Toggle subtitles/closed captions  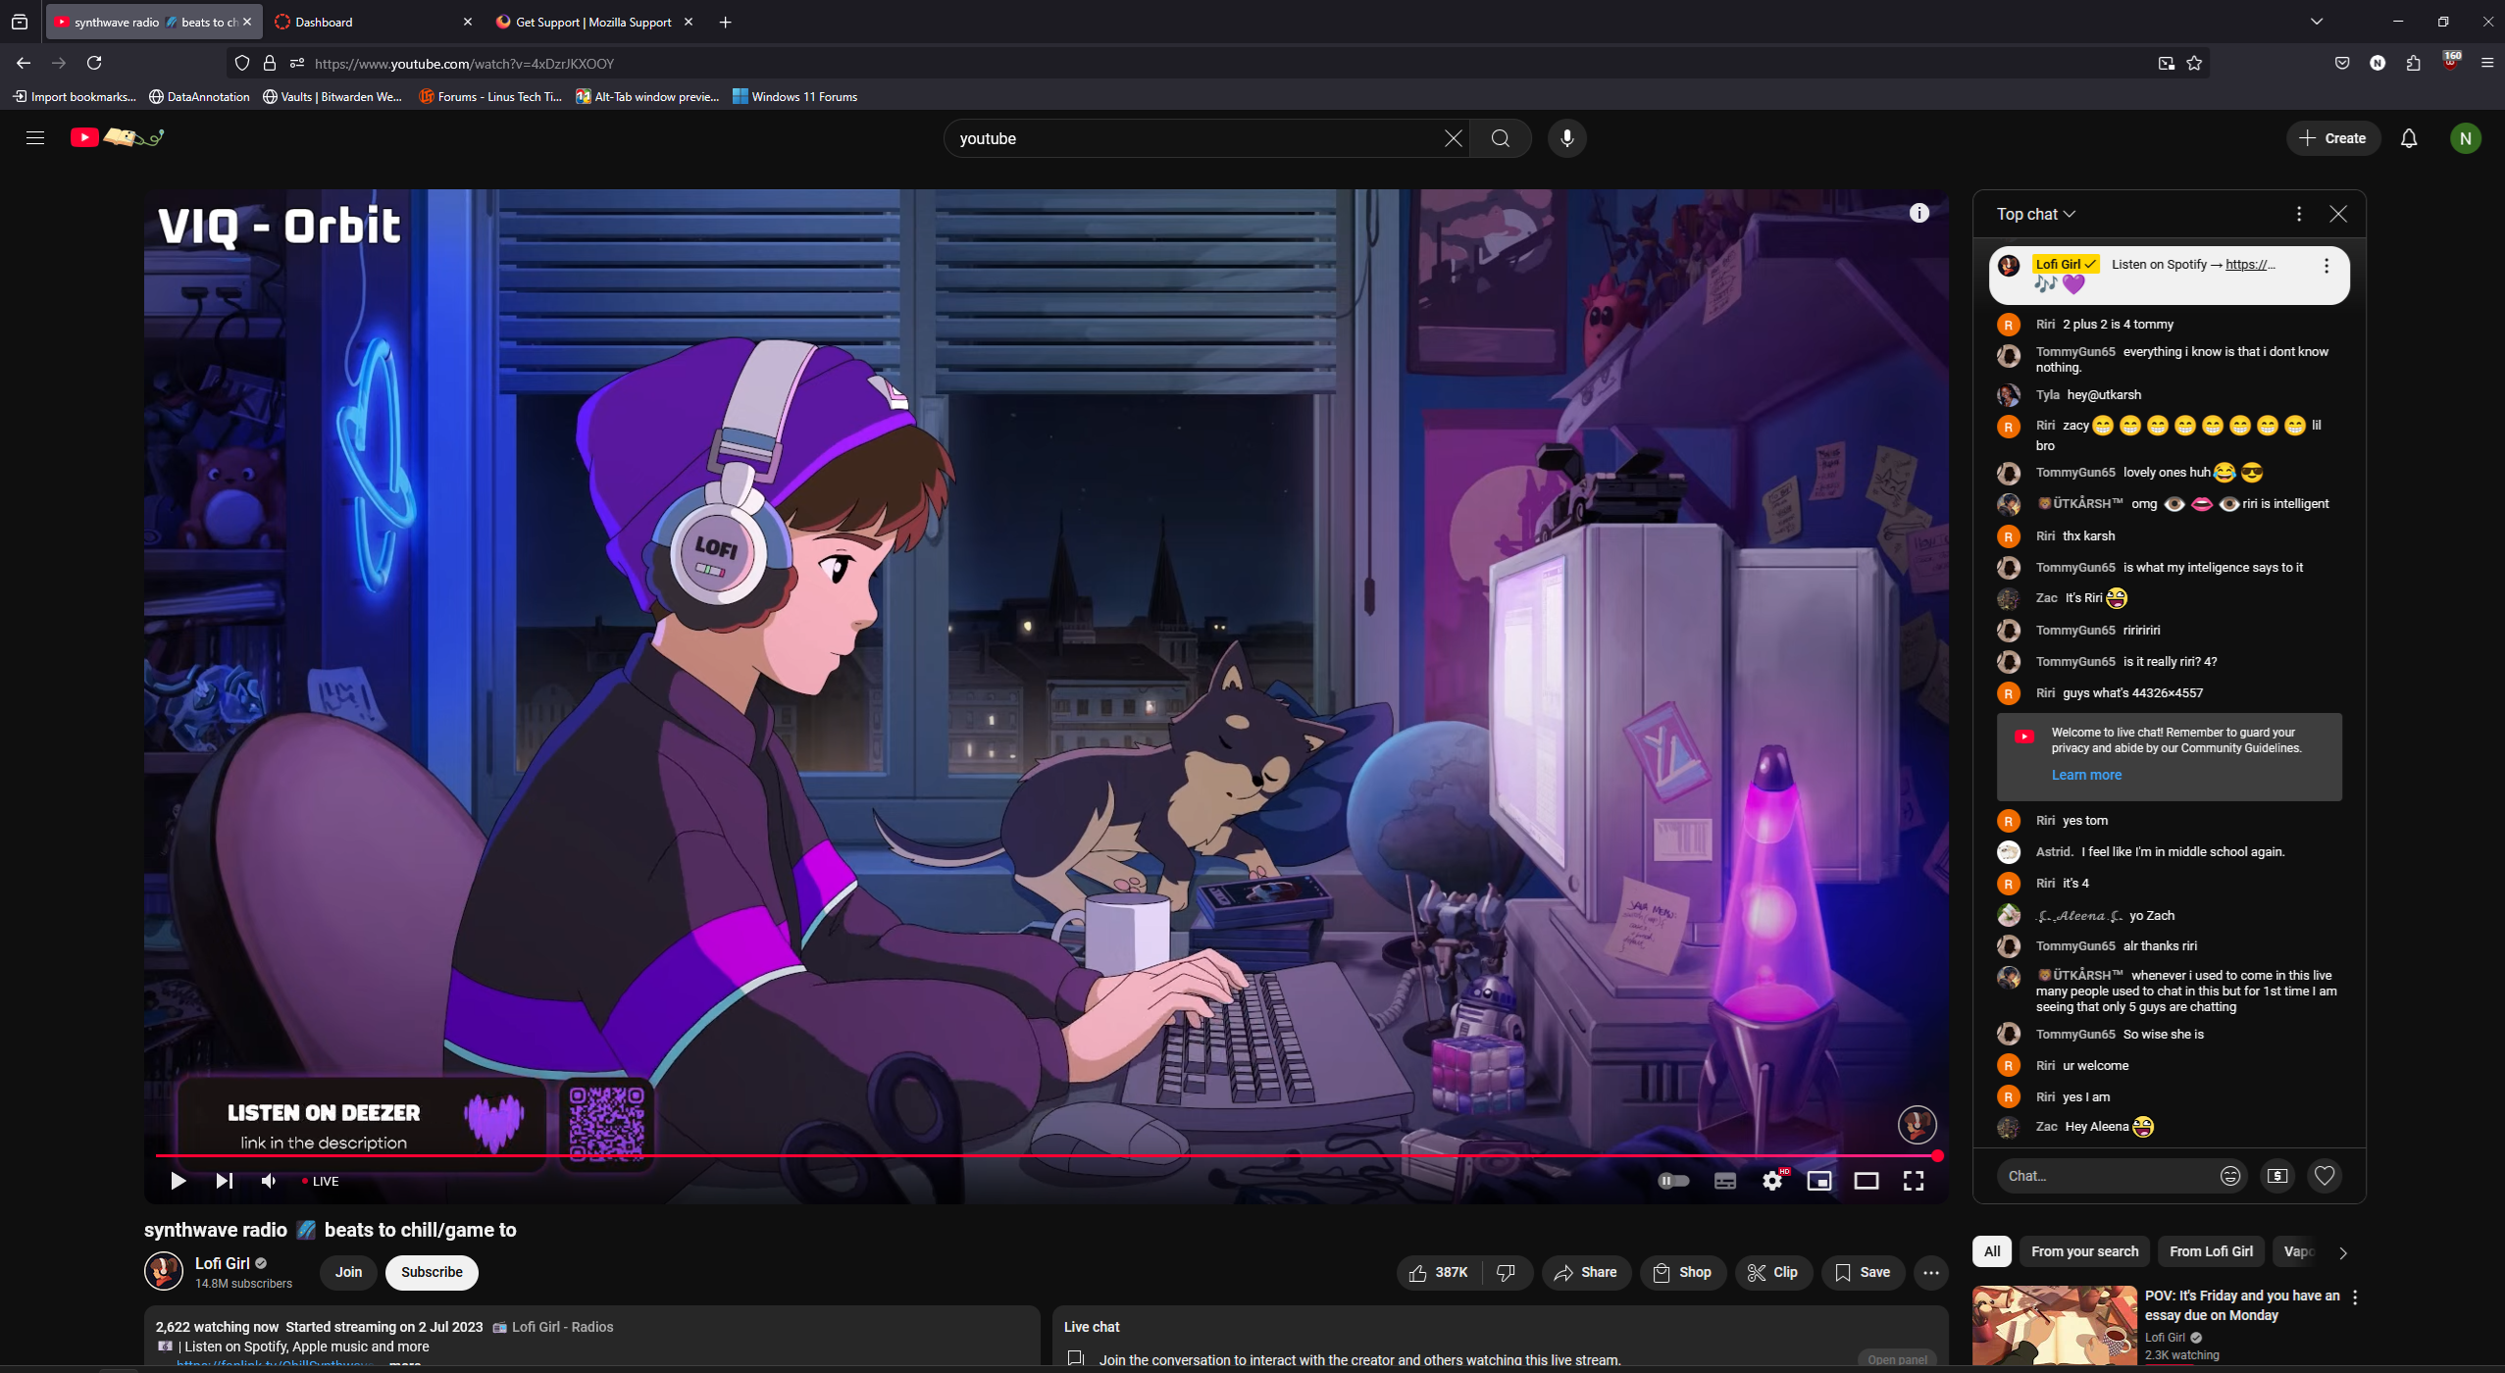tap(1724, 1181)
